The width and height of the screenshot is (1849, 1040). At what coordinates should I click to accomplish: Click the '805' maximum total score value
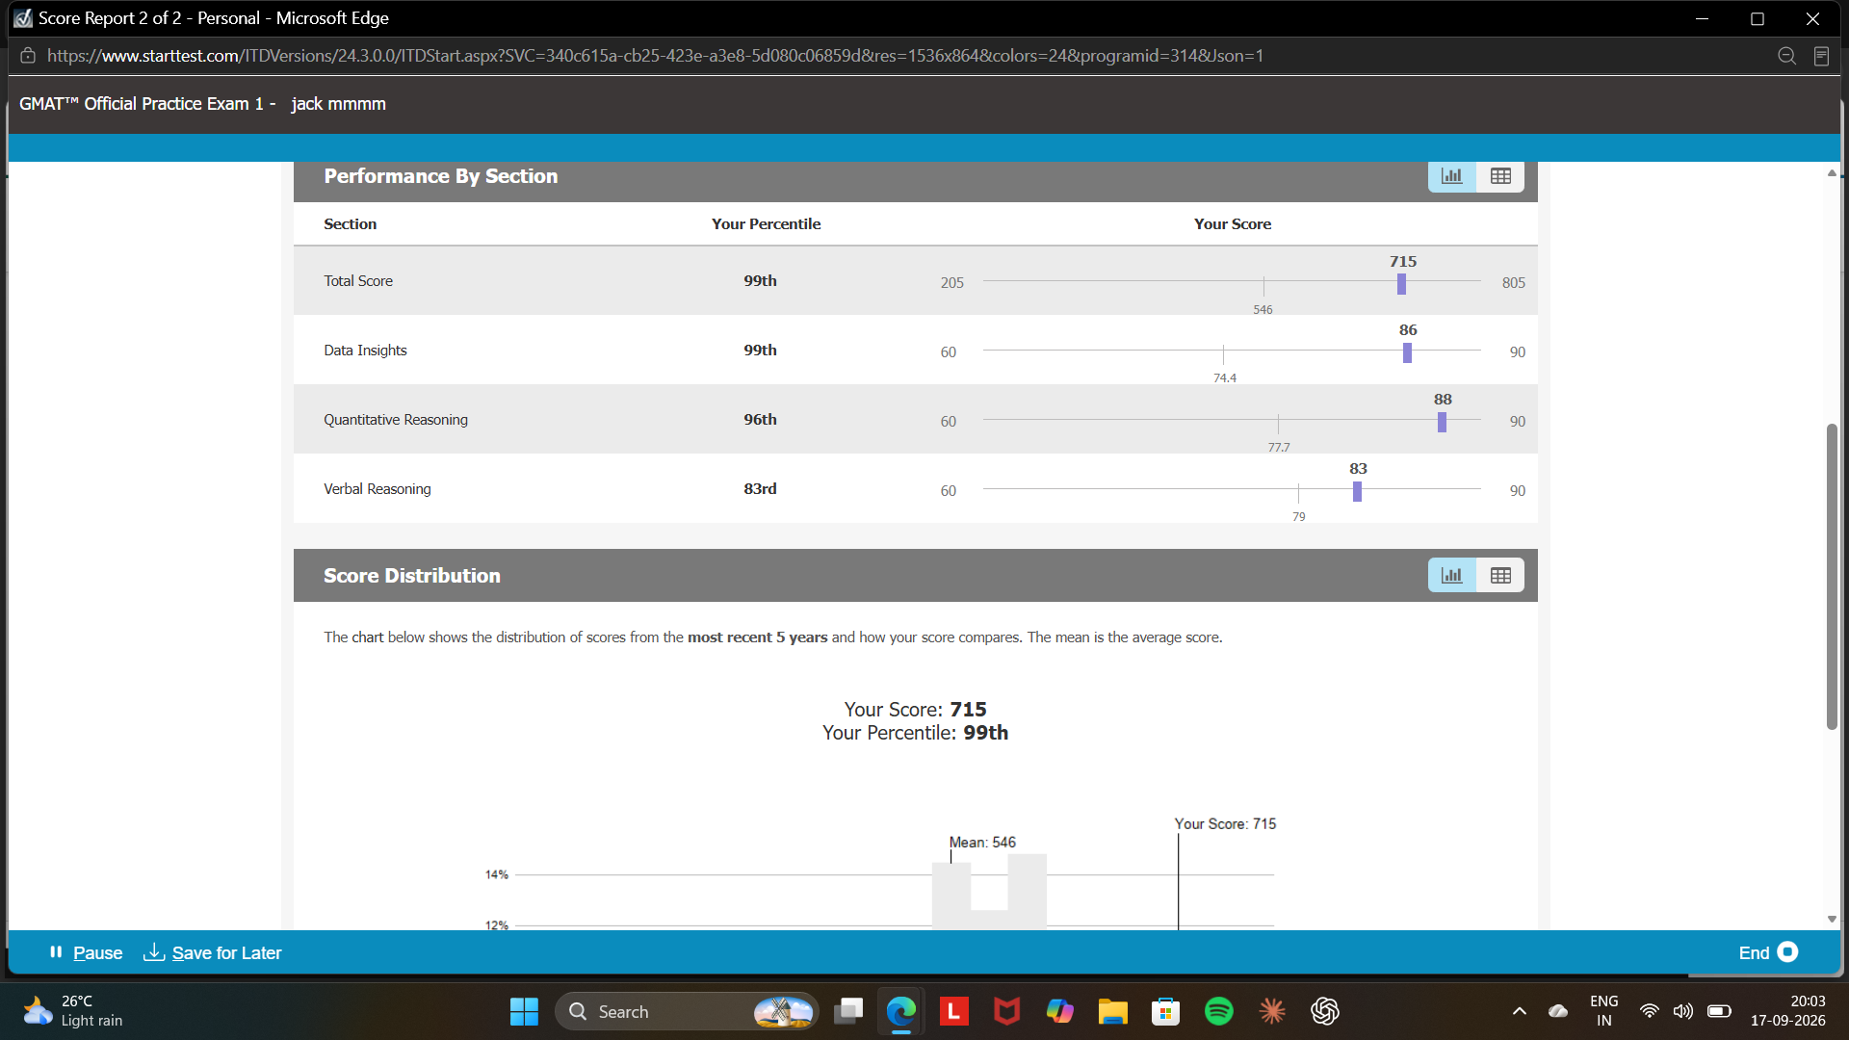1513,283
